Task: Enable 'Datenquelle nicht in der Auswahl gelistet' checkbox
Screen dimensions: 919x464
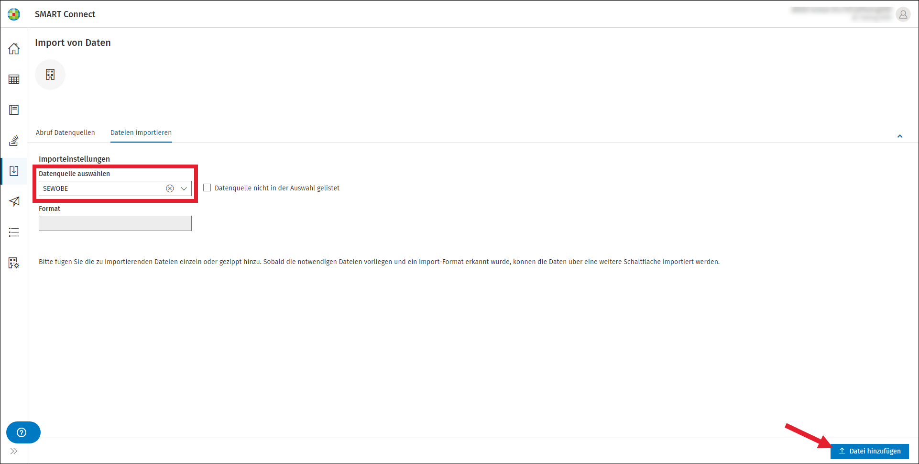Action: (x=207, y=188)
